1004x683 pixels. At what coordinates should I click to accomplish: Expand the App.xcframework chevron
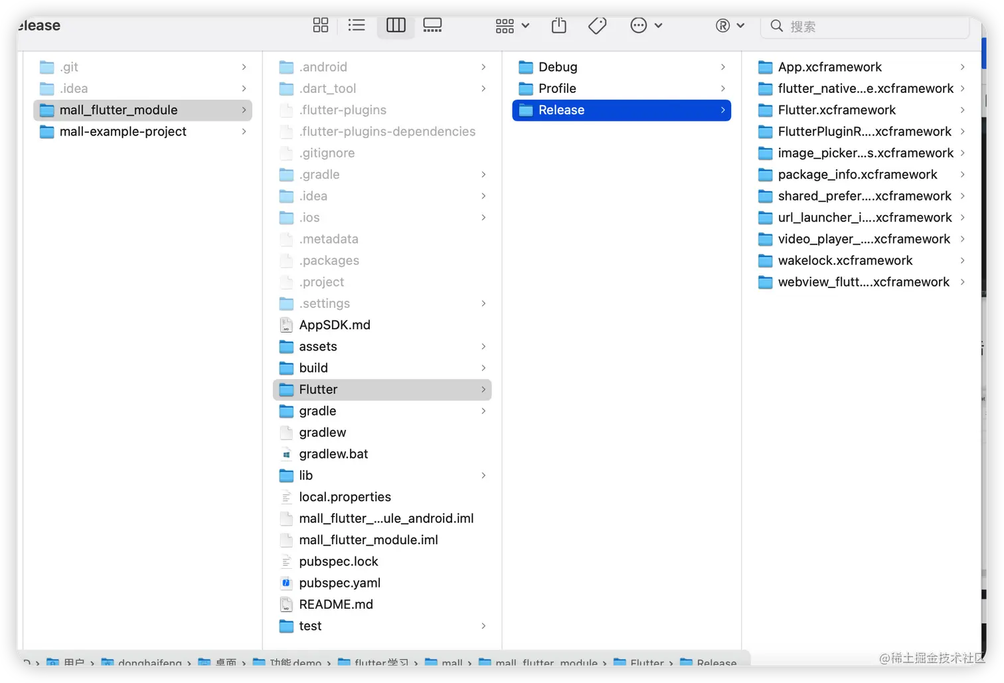point(962,67)
